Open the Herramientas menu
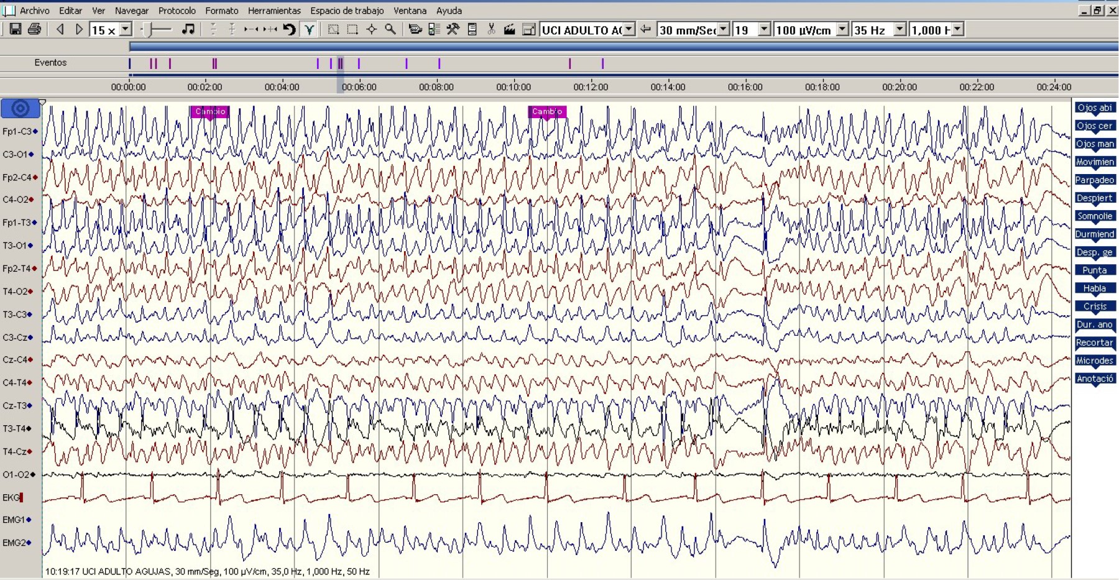 coord(274,11)
